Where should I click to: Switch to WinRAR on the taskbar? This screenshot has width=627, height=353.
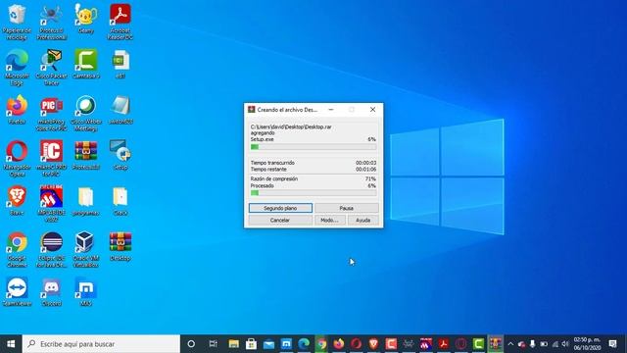(496, 344)
